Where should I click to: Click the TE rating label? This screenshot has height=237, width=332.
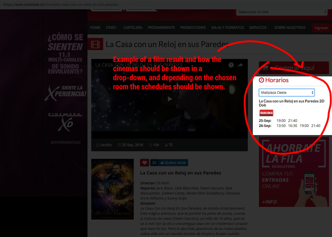[x=169, y=145]
